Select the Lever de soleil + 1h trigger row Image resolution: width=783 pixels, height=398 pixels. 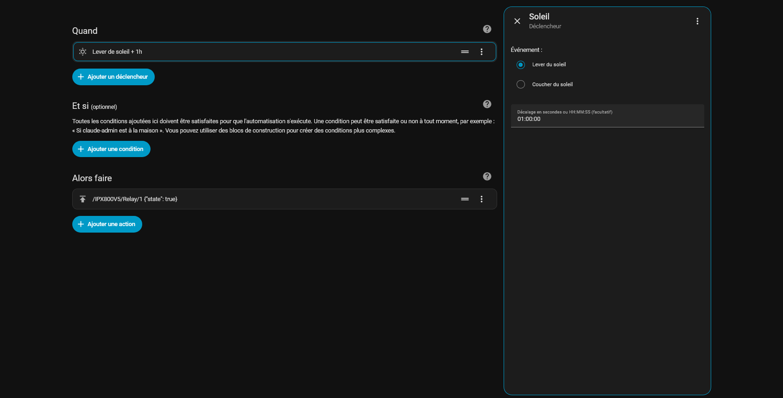[x=269, y=52]
